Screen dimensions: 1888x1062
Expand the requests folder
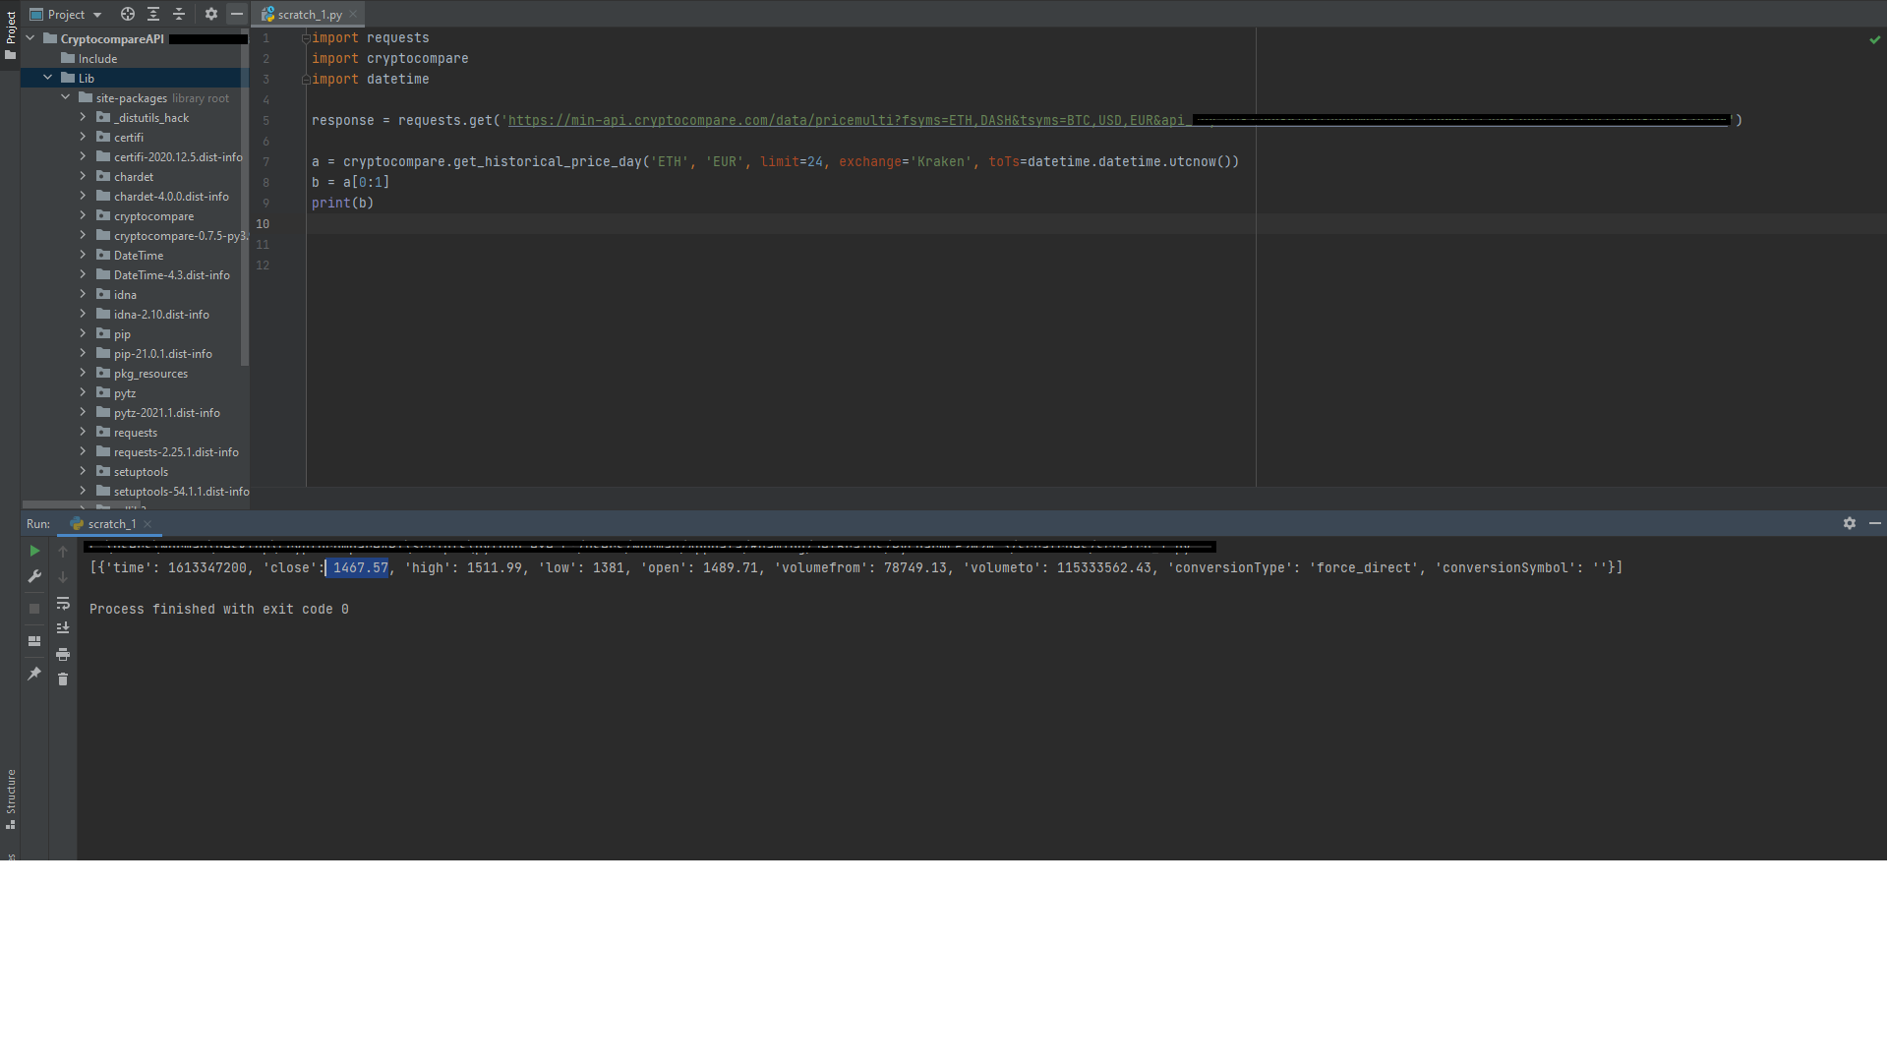click(84, 432)
